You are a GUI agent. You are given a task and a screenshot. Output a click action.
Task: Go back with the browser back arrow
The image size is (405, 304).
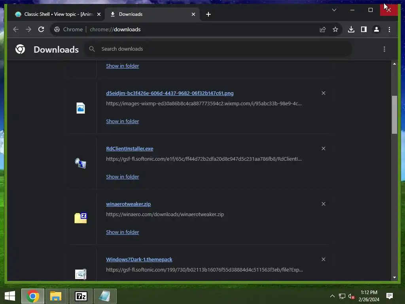coord(16,29)
